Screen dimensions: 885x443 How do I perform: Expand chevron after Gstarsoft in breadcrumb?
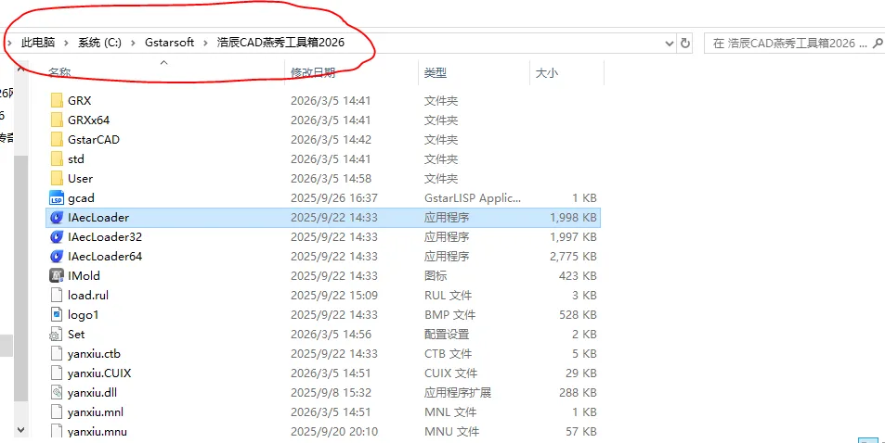point(205,43)
